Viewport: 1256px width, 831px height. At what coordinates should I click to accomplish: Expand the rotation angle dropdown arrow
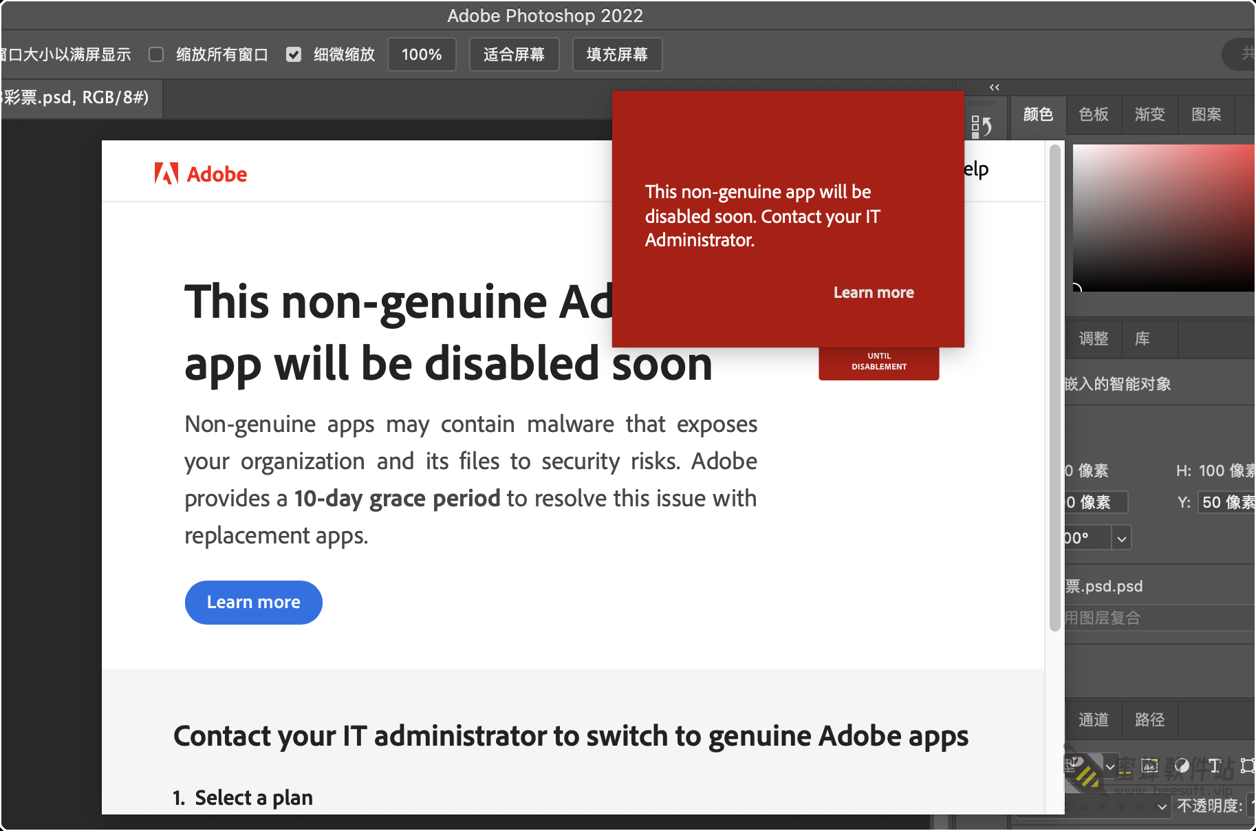click(1122, 538)
